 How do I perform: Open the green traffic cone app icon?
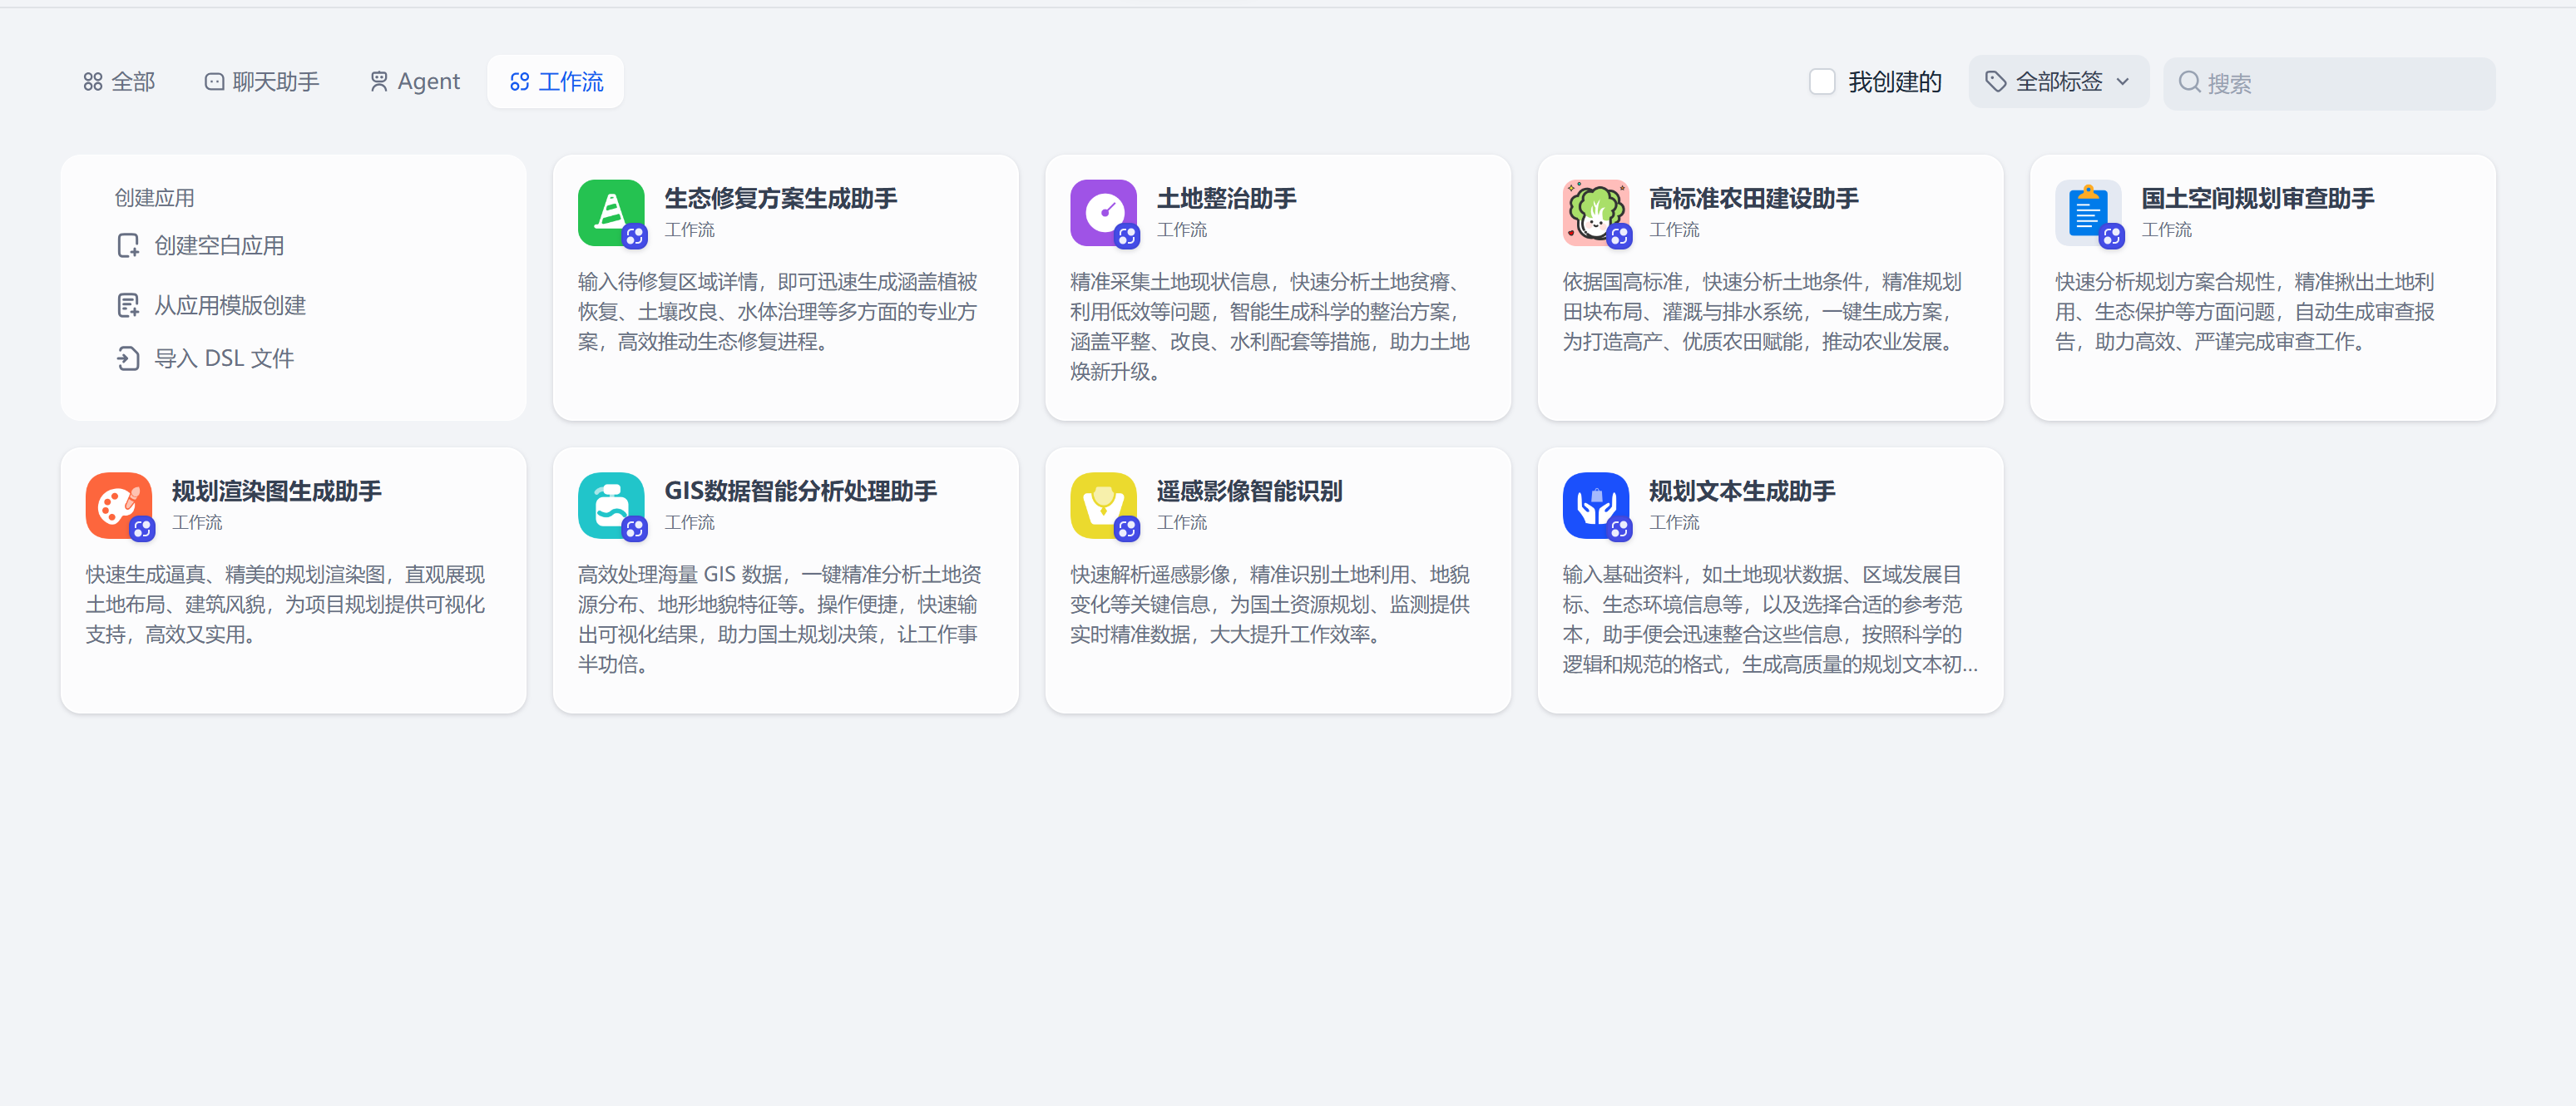coord(610,212)
